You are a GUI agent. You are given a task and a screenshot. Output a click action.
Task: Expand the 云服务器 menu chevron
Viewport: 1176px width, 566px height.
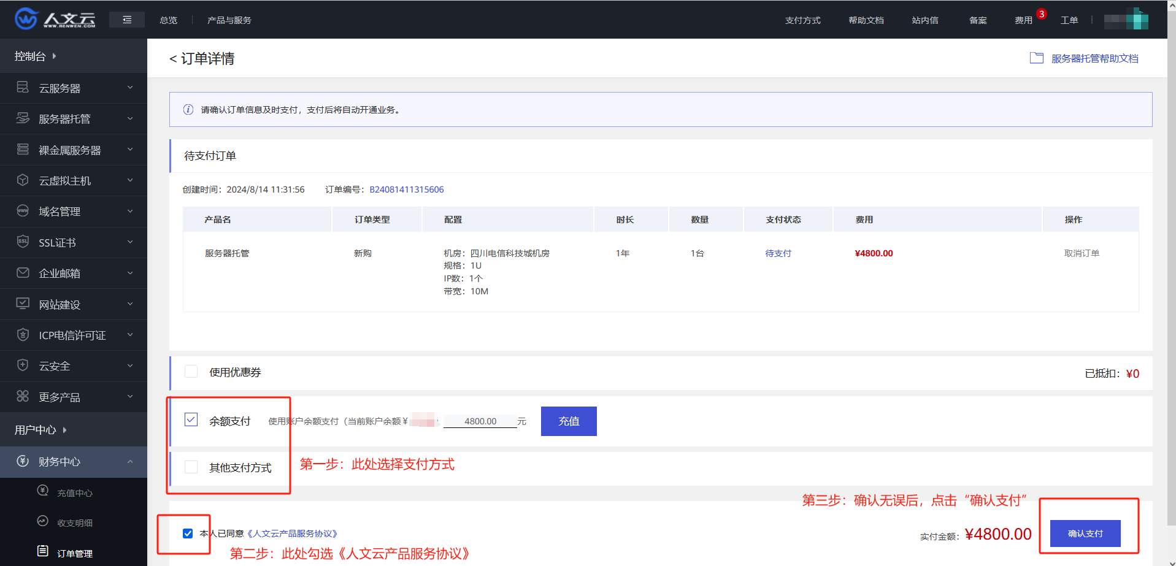point(130,88)
